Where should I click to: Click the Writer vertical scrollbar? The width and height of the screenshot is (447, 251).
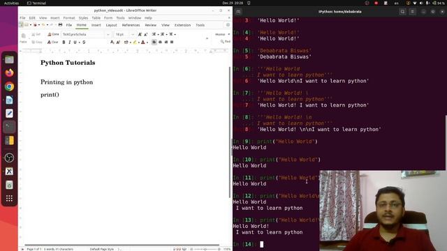point(230,132)
